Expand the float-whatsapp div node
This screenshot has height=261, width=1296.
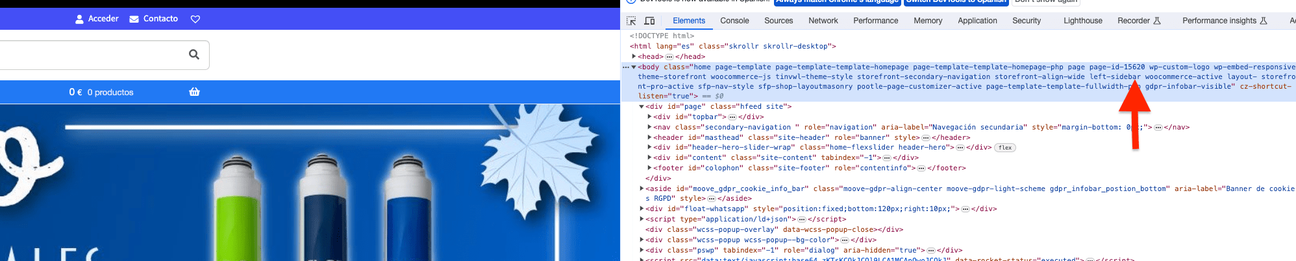(642, 209)
